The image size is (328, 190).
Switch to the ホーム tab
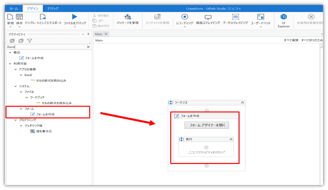pos(14,8)
